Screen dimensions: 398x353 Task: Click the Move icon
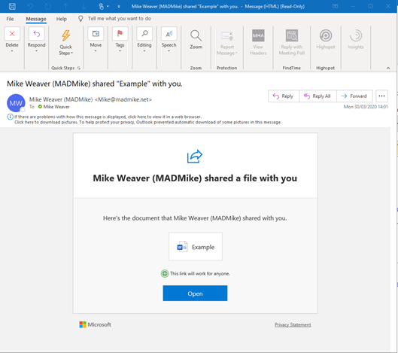pyautogui.click(x=96, y=34)
